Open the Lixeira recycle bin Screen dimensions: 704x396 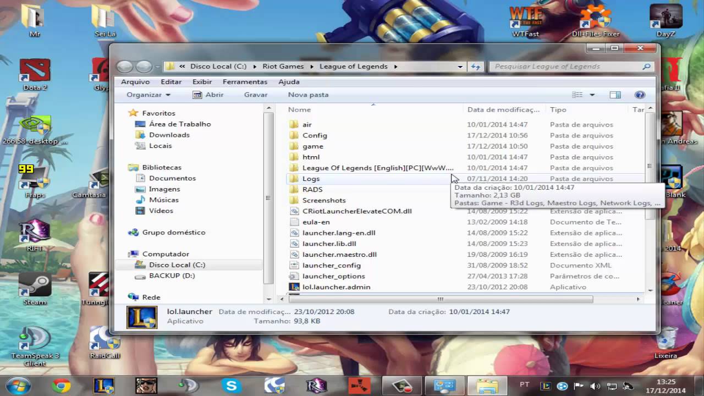tap(665, 343)
